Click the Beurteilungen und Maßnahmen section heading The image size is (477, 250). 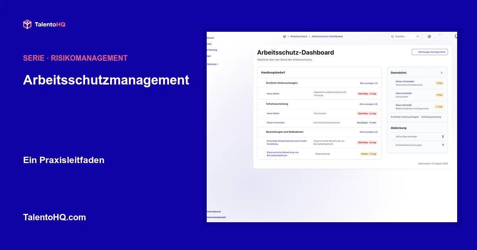click(285, 132)
